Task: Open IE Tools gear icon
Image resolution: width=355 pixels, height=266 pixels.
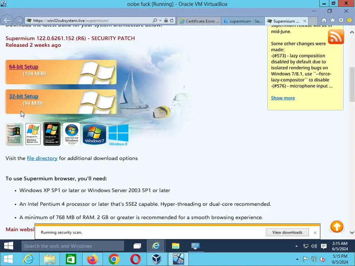Action: pyautogui.click(x=341, y=20)
